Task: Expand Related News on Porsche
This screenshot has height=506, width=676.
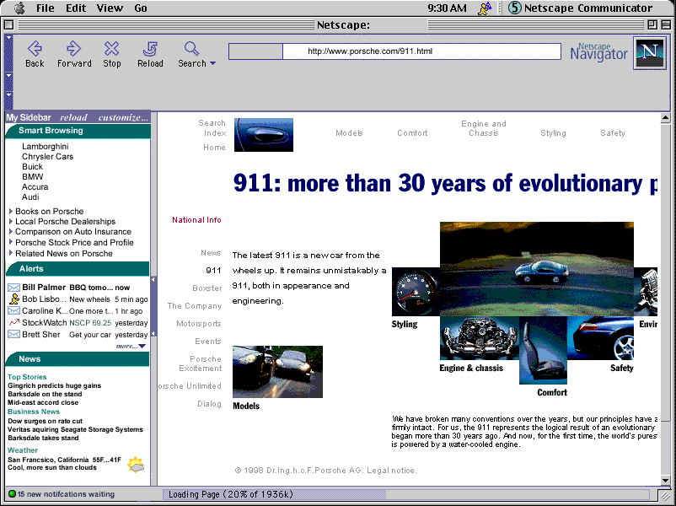Action: pyautogui.click(x=11, y=253)
